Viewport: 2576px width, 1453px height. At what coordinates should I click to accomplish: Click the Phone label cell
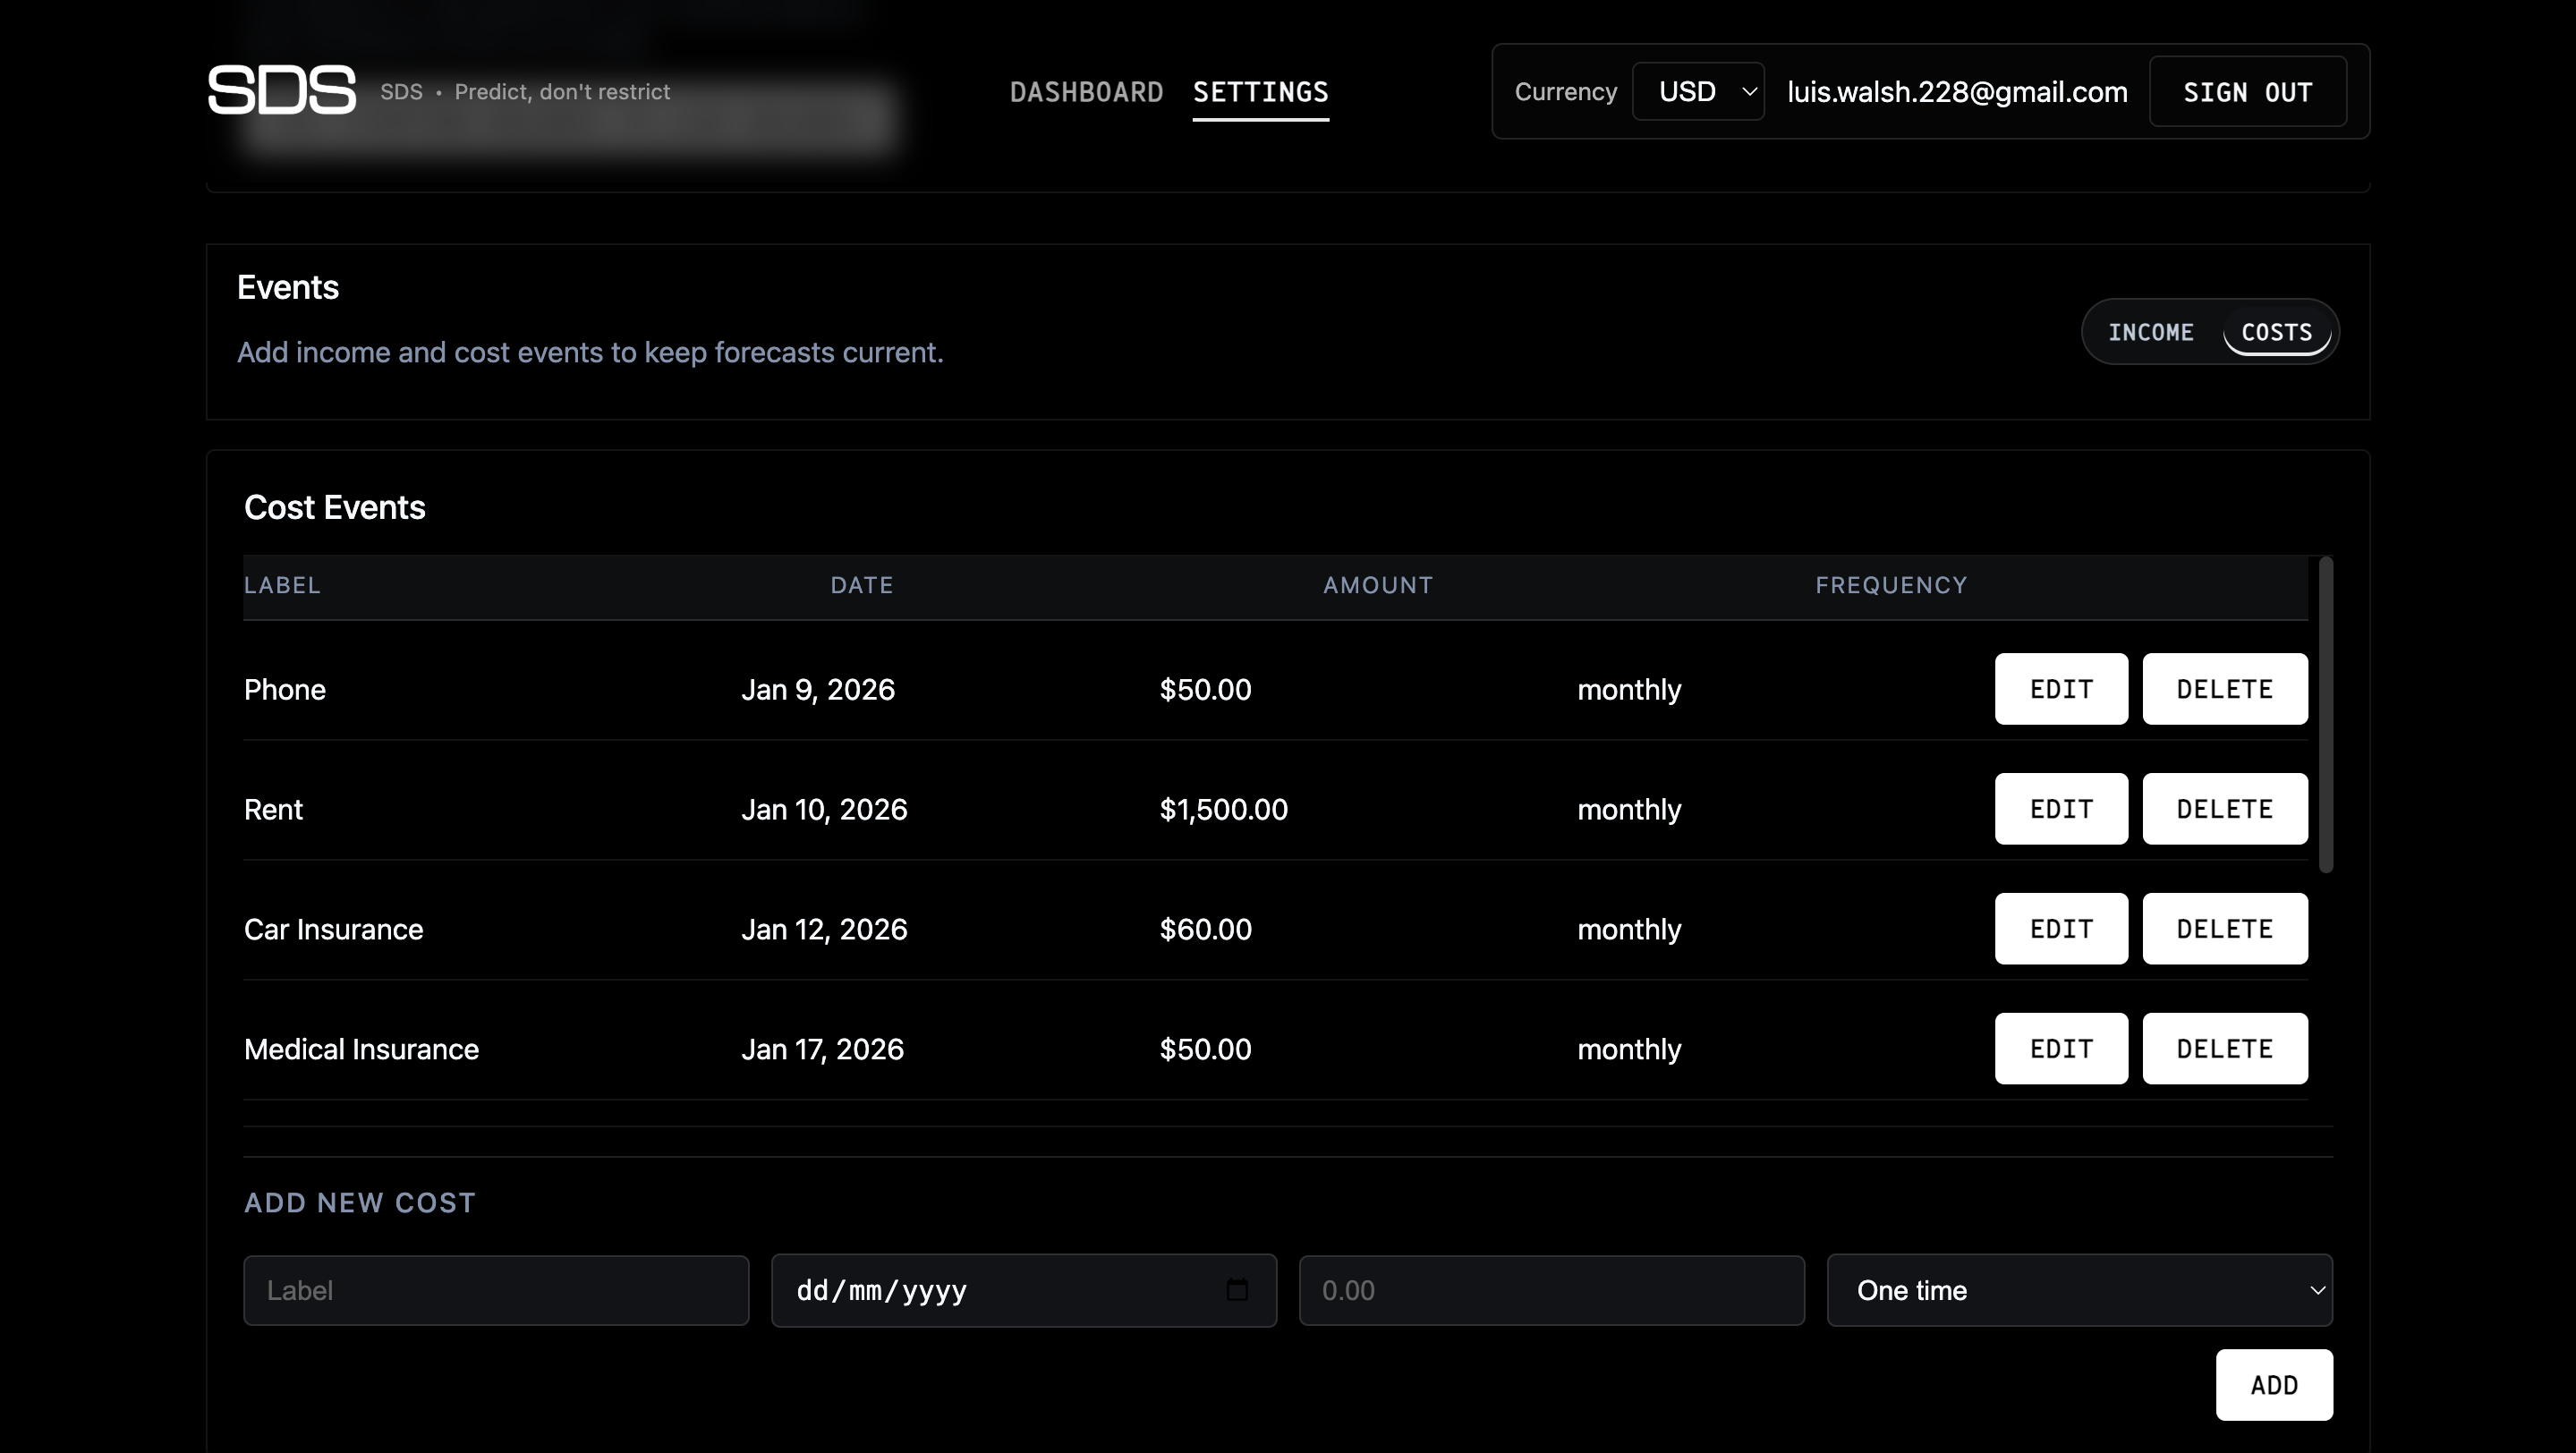coord(284,689)
